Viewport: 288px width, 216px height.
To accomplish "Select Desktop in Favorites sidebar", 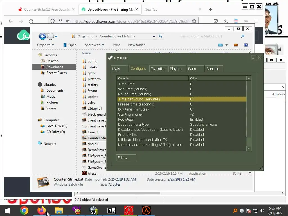I will pos(52,61).
